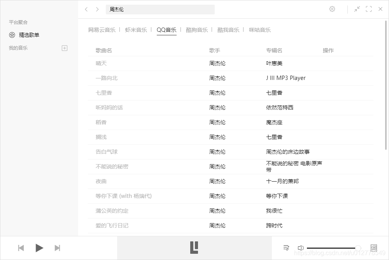Open current playlist queue icon

tap(286, 248)
